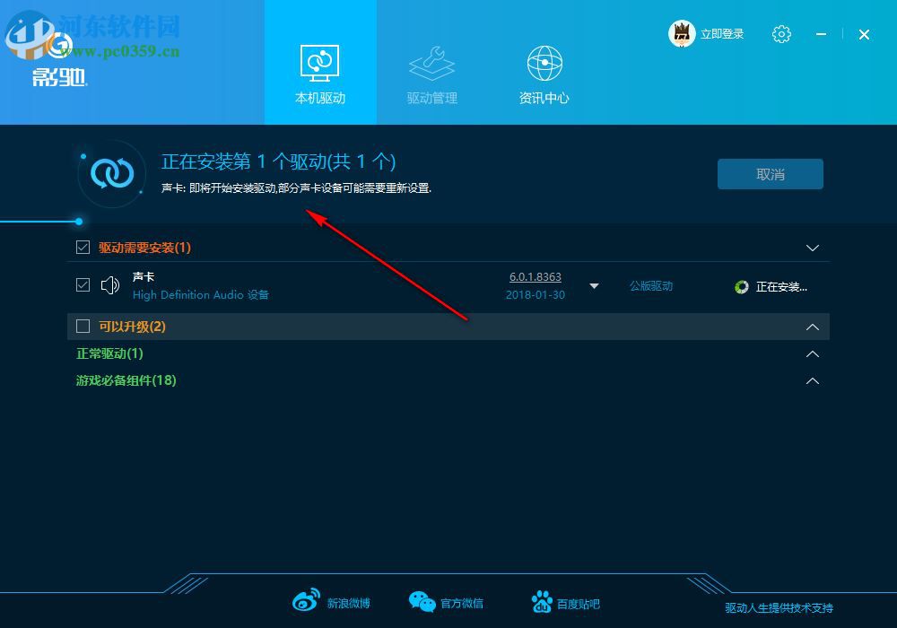The height and width of the screenshot is (628, 897).
Task: Expand the 游戏必备组件(18) section
Action: click(813, 380)
